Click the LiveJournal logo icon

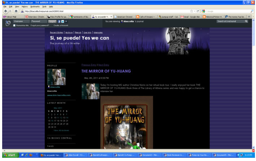pyautogui.click(x=8, y=23)
